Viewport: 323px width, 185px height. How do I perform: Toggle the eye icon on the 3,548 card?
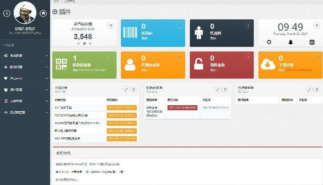click(x=111, y=26)
